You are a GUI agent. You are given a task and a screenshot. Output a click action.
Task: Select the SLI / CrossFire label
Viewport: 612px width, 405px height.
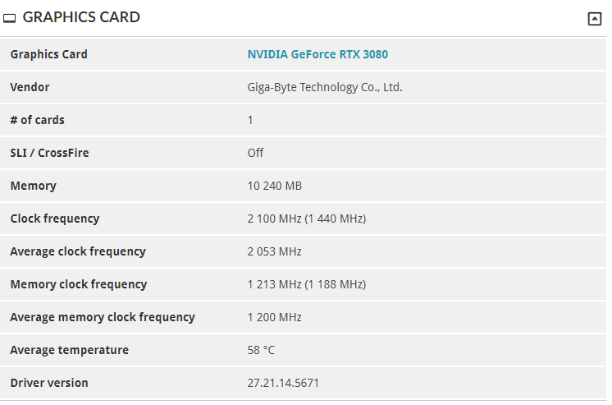[x=49, y=153]
